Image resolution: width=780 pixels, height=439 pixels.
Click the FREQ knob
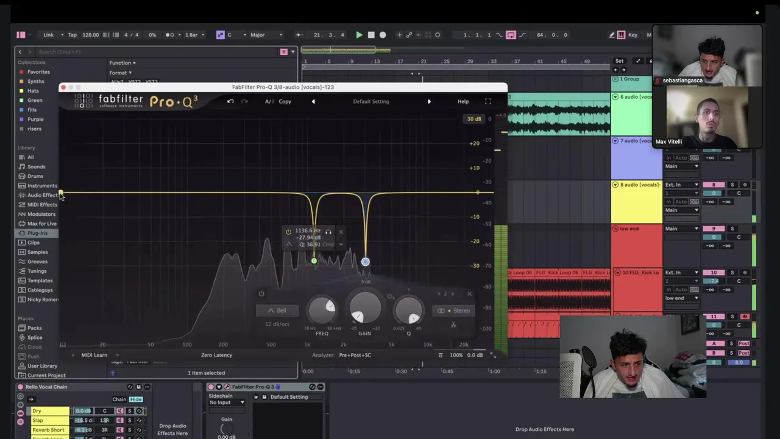point(322,310)
